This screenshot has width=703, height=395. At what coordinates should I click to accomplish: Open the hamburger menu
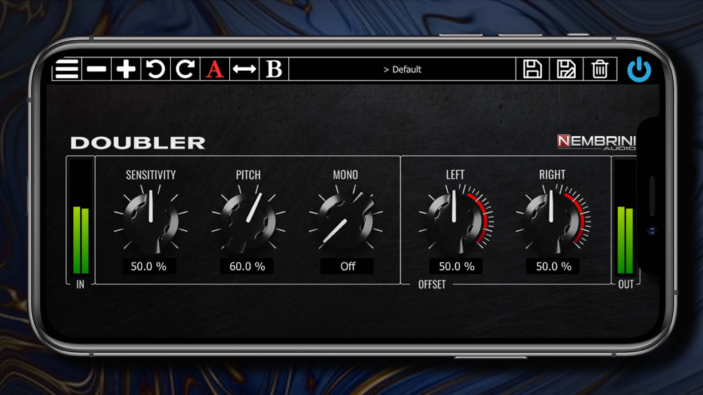tap(67, 69)
